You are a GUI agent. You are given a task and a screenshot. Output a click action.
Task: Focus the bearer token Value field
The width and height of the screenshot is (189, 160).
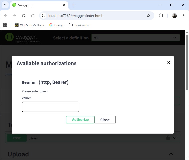pos(51,107)
